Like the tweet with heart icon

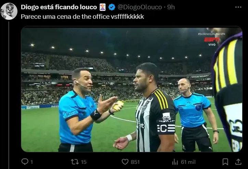click(125, 162)
